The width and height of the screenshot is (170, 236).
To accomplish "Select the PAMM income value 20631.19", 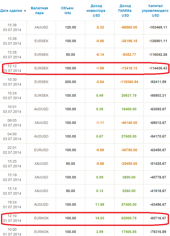I will [128, 95].
